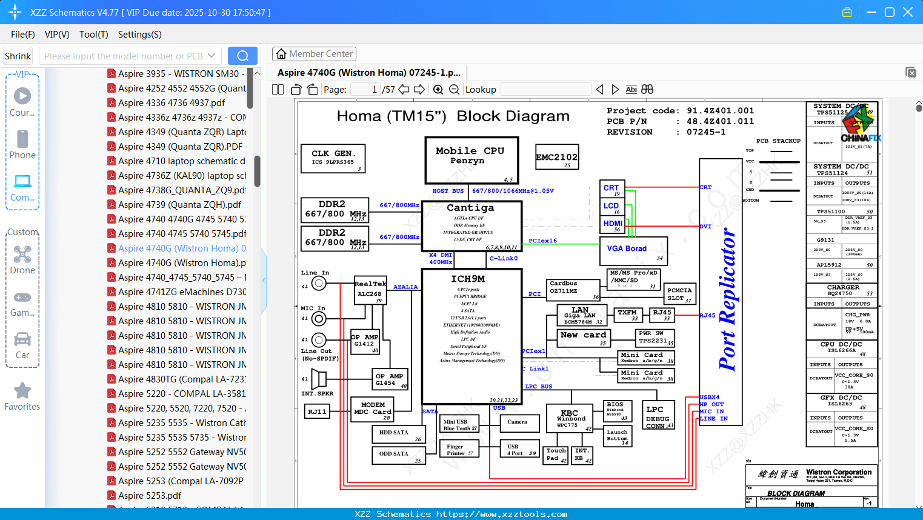923x520 pixels.
Task: Click the ICH9M block in diagram
Action: 472,336
